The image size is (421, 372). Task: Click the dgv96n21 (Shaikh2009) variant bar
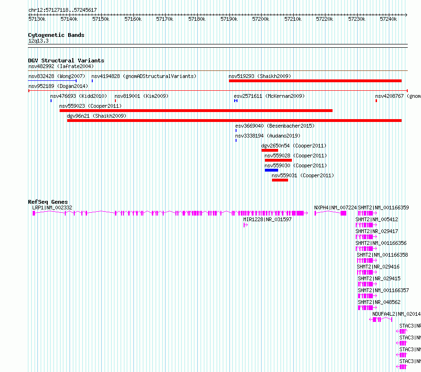click(235, 121)
